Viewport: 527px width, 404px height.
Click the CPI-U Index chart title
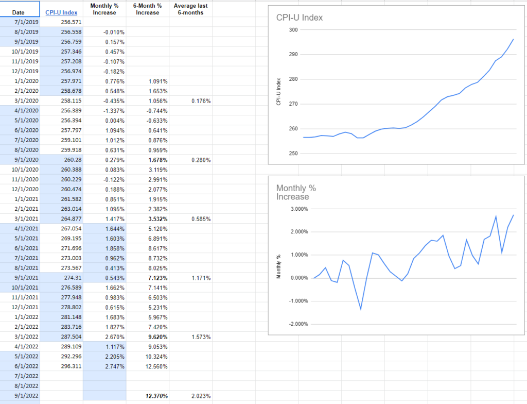tap(300, 18)
